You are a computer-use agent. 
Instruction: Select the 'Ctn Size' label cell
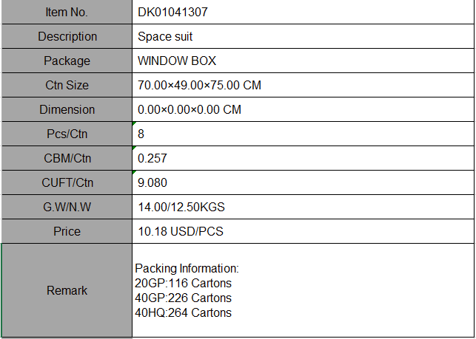67,85
